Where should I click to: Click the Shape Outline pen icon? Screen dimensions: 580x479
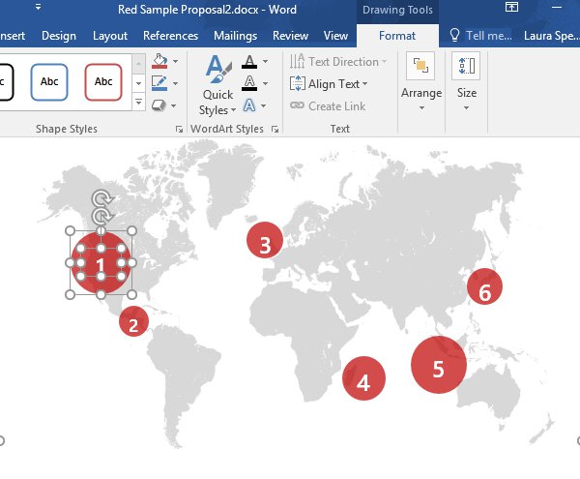159,83
